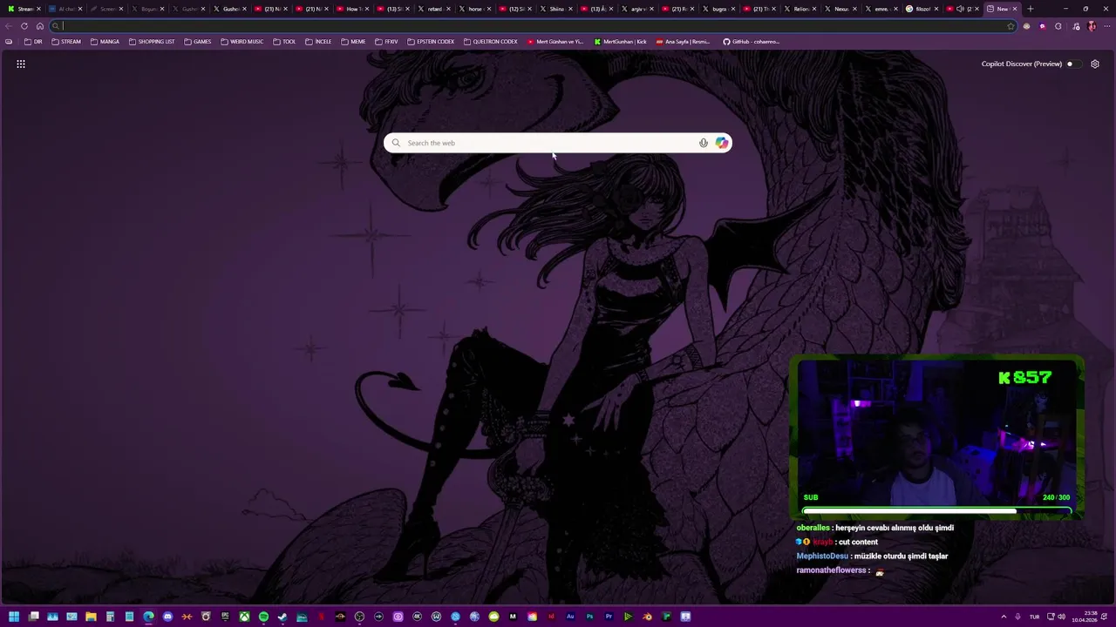Close the New tab tab
This screenshot has height=627, width=1116.
point(1015,9)
